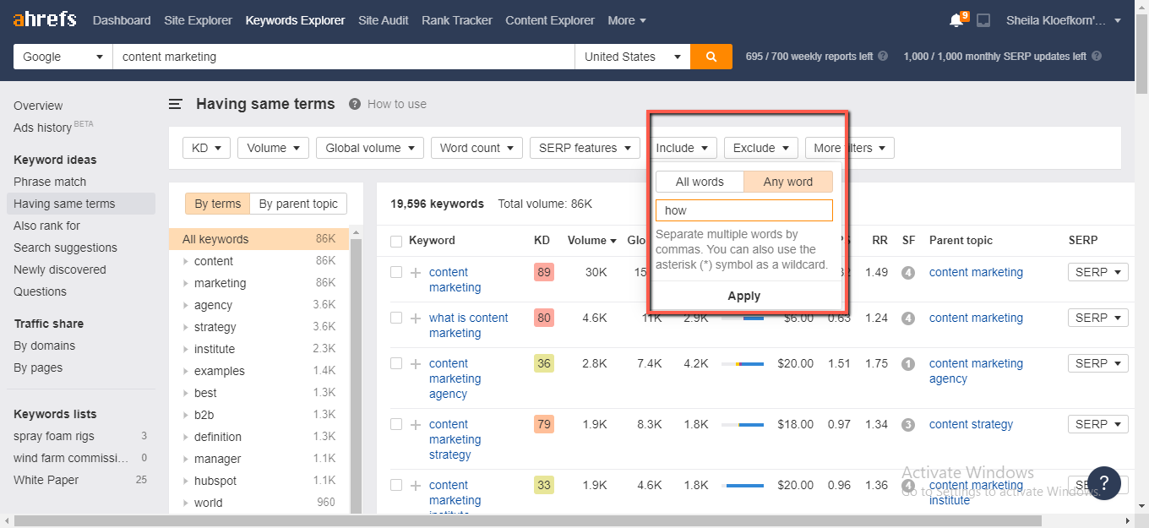Viewport: 1149px width, 528px height.
Task: Open the Sheila Kloefkorn account menu
Action: 1064,20
